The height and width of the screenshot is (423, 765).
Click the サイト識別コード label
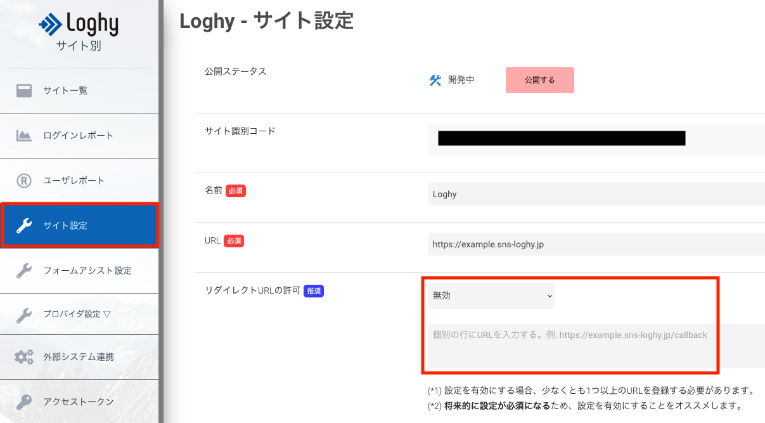point(240,131)
